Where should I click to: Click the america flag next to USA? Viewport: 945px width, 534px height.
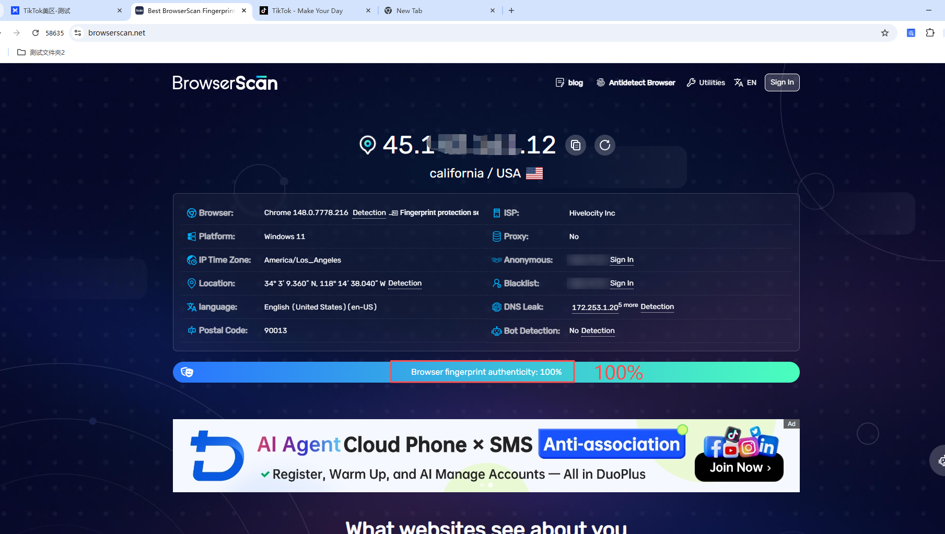coord(534,173)
